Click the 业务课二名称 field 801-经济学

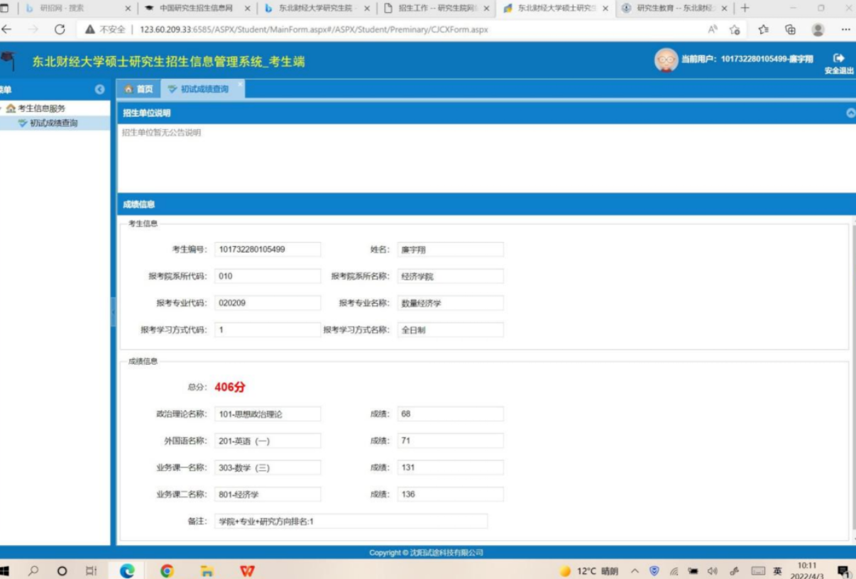pos(268,495)
